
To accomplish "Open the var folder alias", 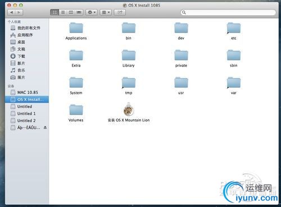I will click(233, 83).
